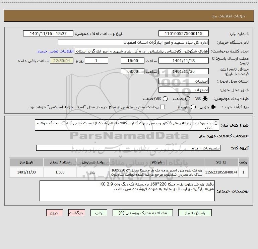Click the ردیف column header
This screenshot has height=249, width=258.
click(x=243, y=162)
